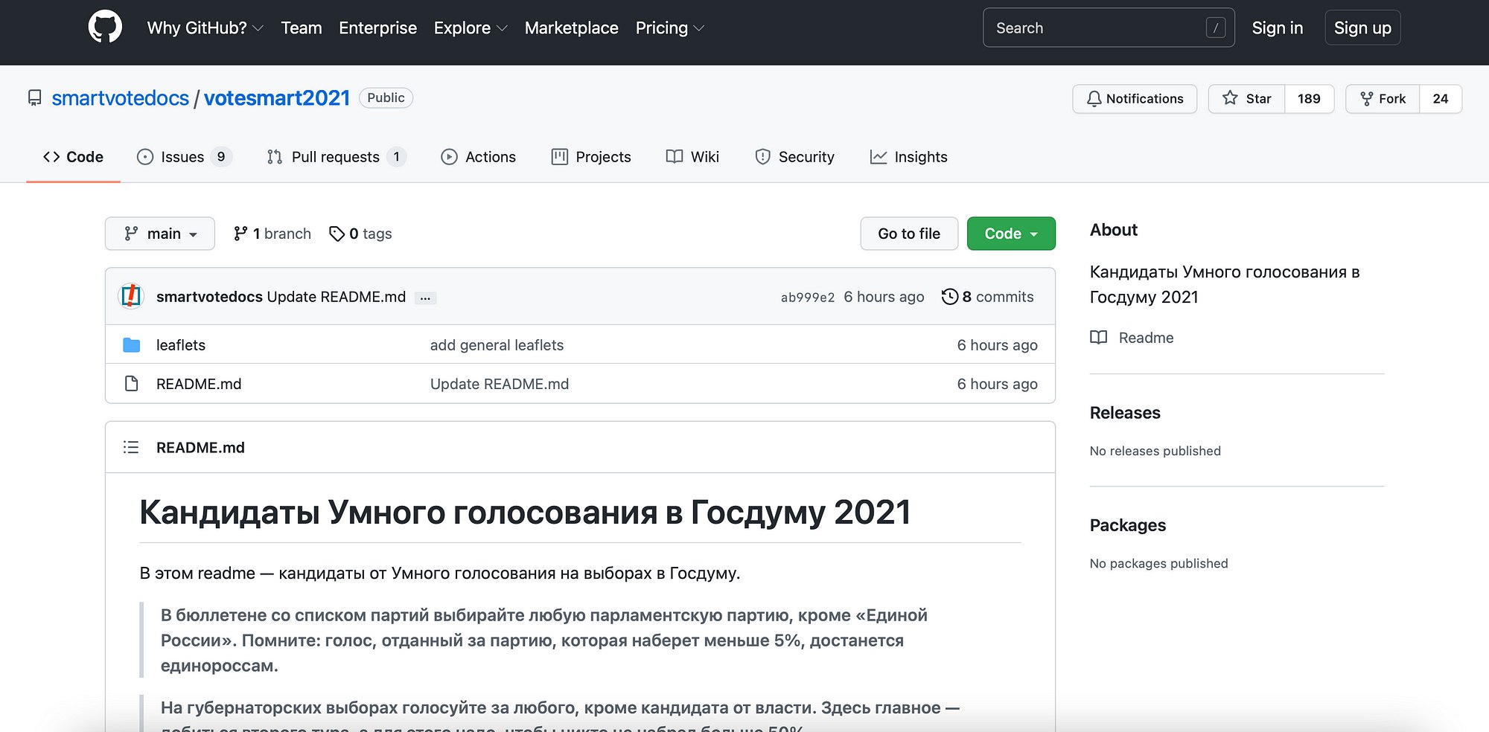
Task: Click smartvotedocs author name in commit row
Action: click(209, 297)
